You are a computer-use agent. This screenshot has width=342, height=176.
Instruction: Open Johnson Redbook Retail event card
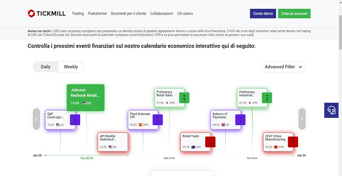pyautogui.click(x=85, y=97)
